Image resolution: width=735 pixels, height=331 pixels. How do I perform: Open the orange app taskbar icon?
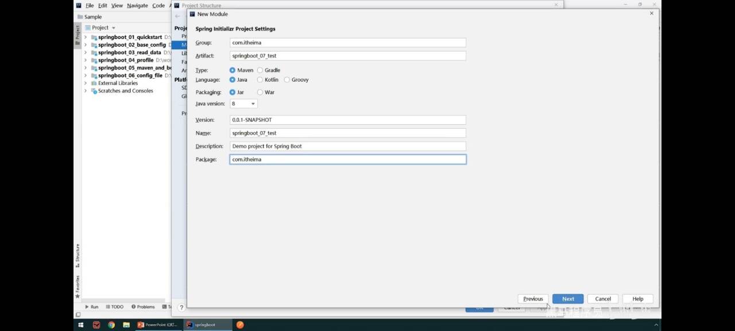(240, 325)
